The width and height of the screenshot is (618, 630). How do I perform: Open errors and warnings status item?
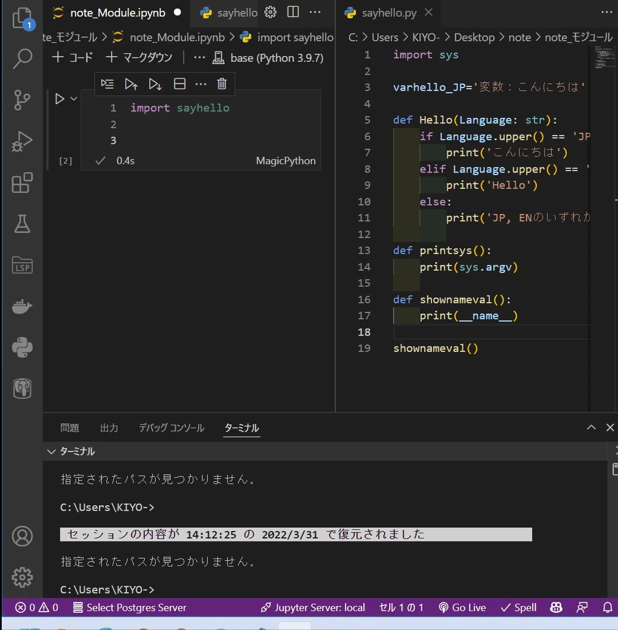pos(37,608)
